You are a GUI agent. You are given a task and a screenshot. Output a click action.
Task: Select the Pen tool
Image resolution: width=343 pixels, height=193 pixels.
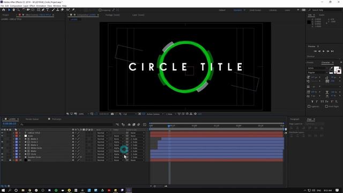click(x=43, y=10)
